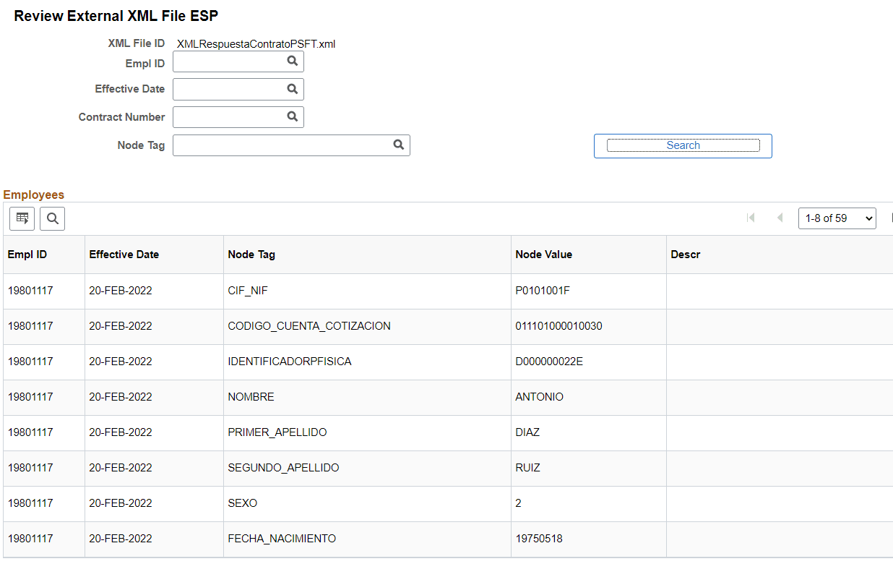Viewport: 893px width, 564px height.
Task: Select the NOMBRE node tag link
Action: (251, 397)
